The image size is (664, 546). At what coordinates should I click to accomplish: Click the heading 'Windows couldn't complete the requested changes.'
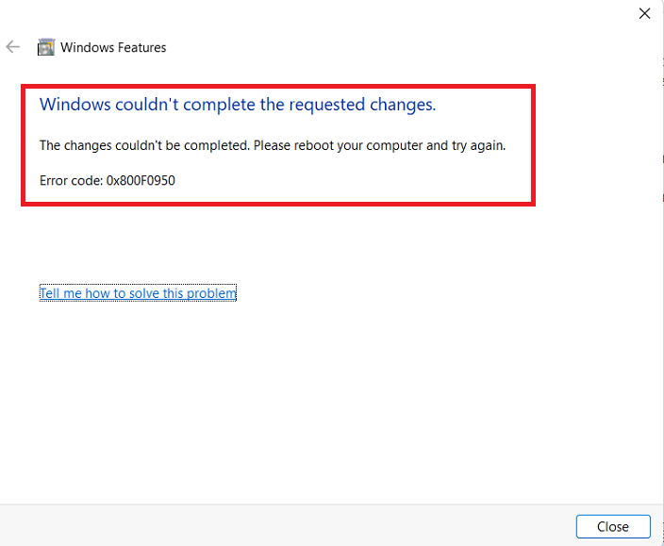coord(238,105)
